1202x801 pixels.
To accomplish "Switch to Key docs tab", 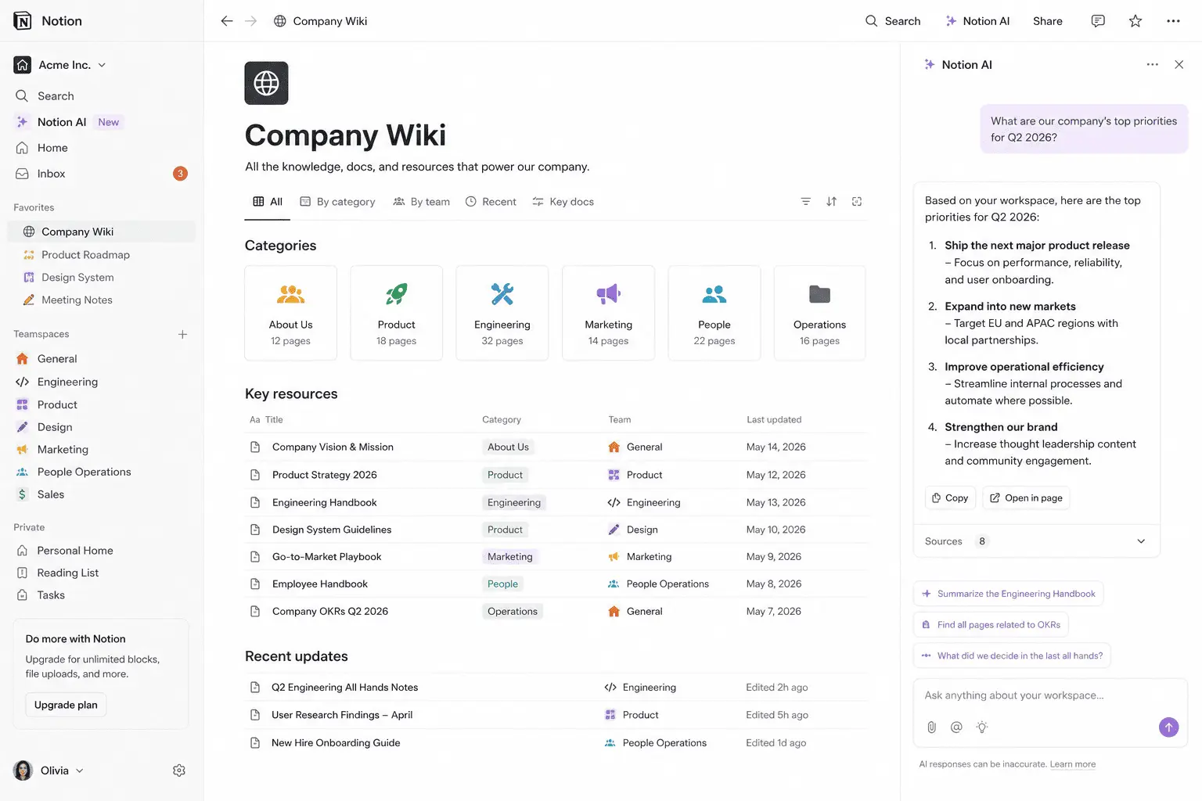I will point(563,202).
